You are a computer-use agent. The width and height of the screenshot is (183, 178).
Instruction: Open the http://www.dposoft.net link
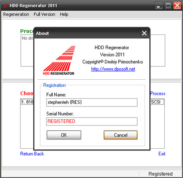click(113, 69)
